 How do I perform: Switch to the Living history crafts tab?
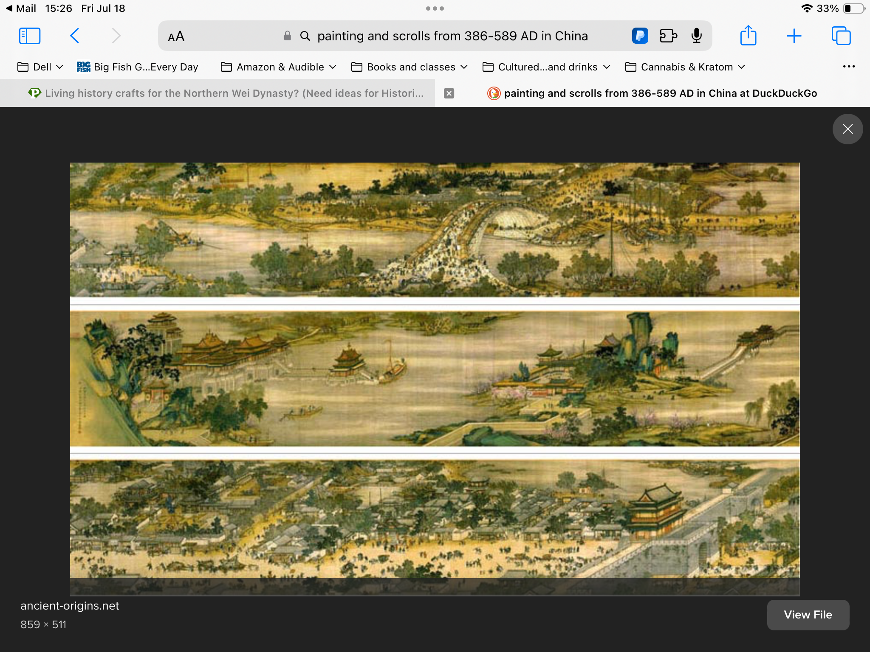[217, 93]
